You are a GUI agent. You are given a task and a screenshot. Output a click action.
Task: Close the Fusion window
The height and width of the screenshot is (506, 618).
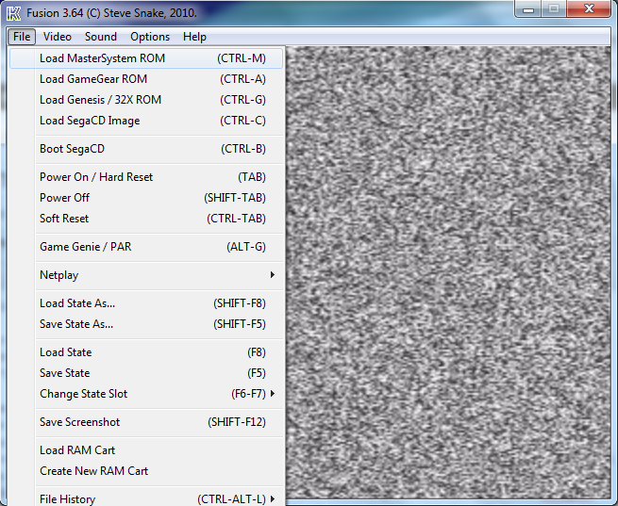[x=589, y=8]
